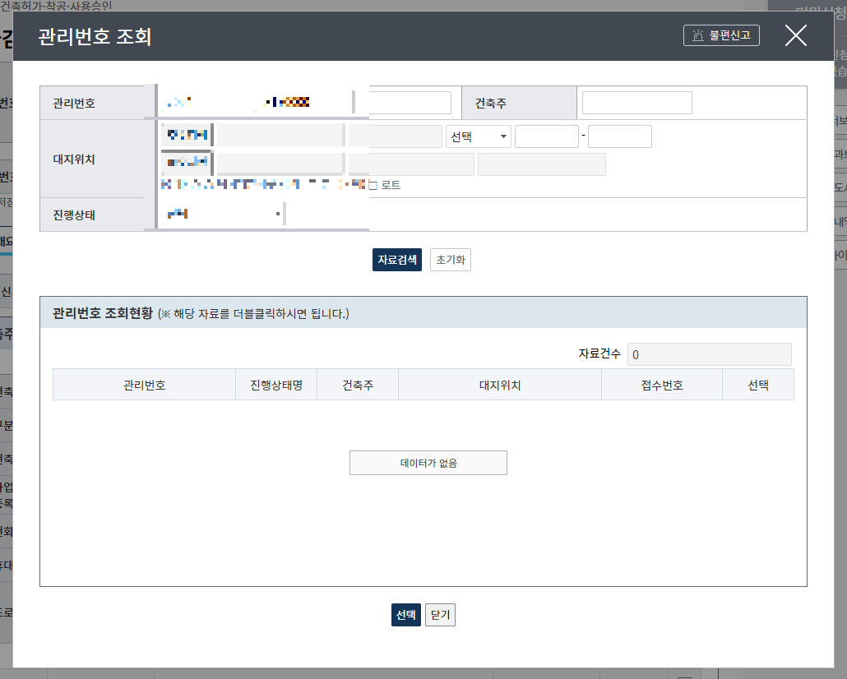Click the 관리번호 column header

click(144, 383)
